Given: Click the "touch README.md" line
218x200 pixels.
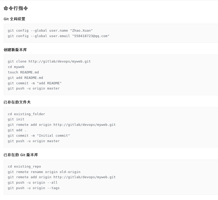Looking at the screenshot, I should pyautogui.click(x=23, y=72).
